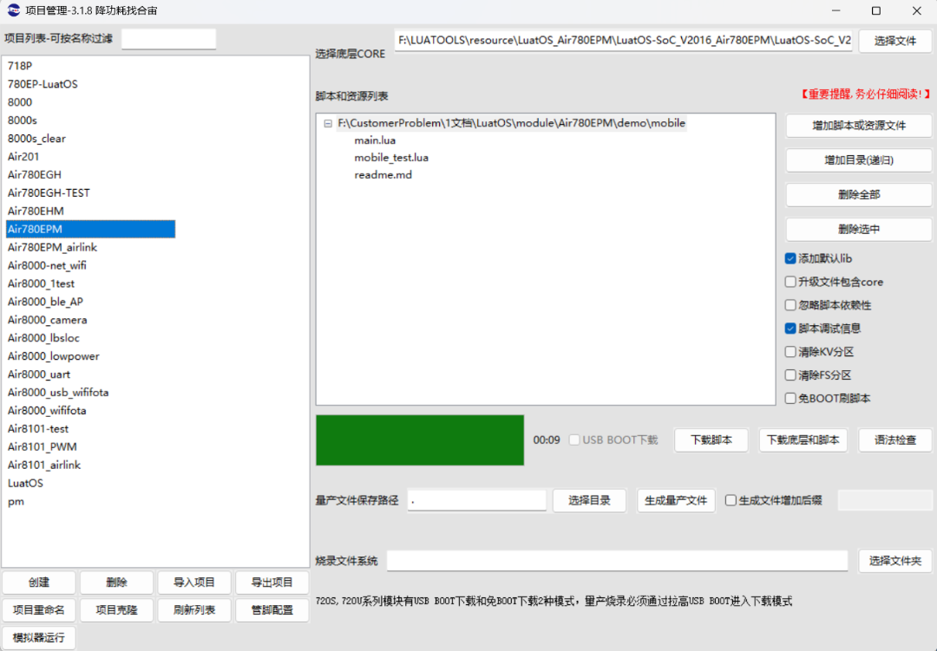Select project Air201
937x651 pixels.
[x=23, y=157]
